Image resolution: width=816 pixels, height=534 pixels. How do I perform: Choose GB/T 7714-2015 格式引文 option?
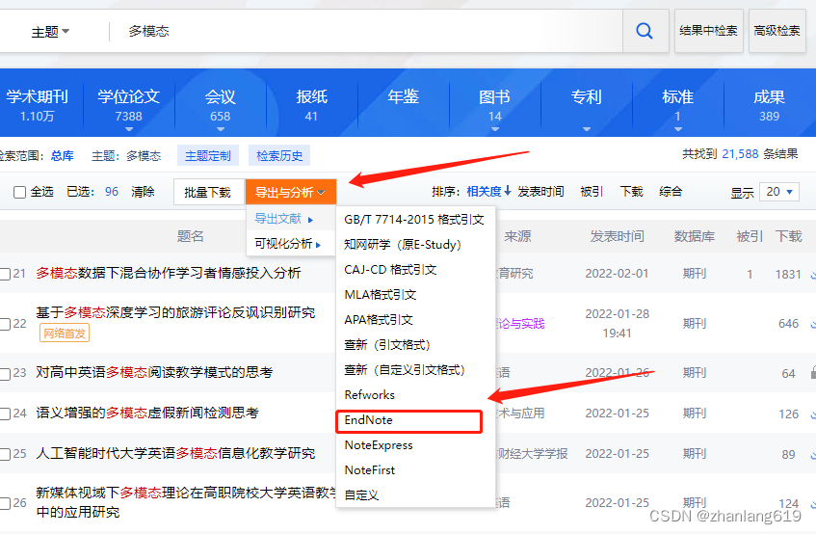click(414, 220)
